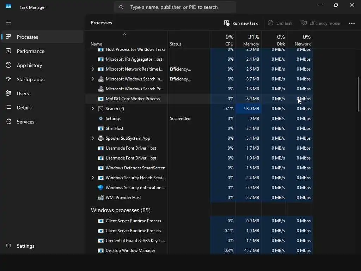The image size is (361, 271).
Task: Sort by the Memory column header
Action: click(249, 40)
